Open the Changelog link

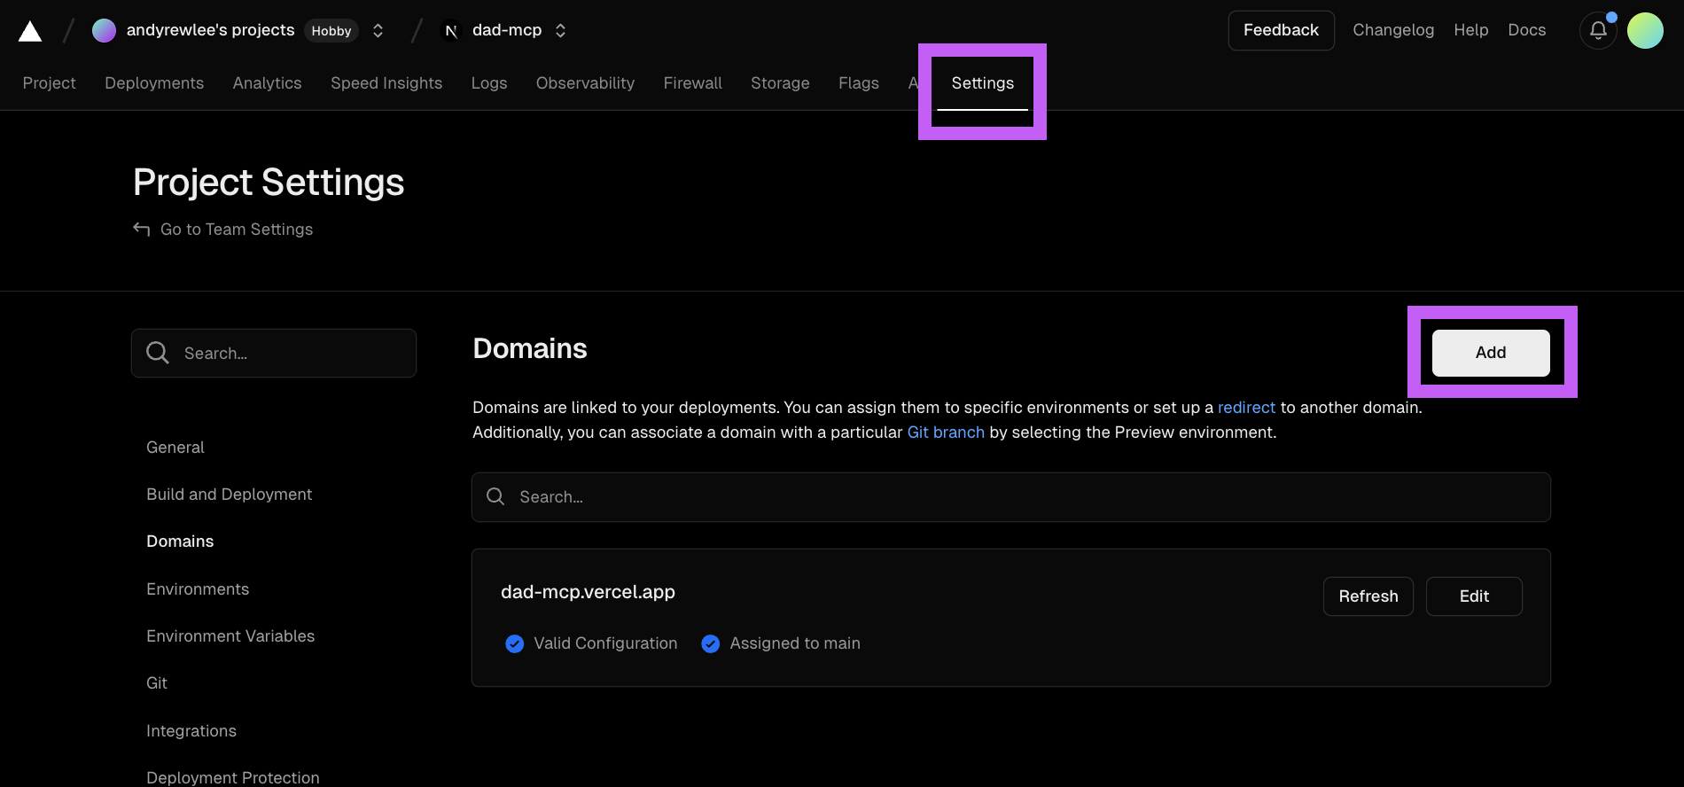pos(1393,30)
